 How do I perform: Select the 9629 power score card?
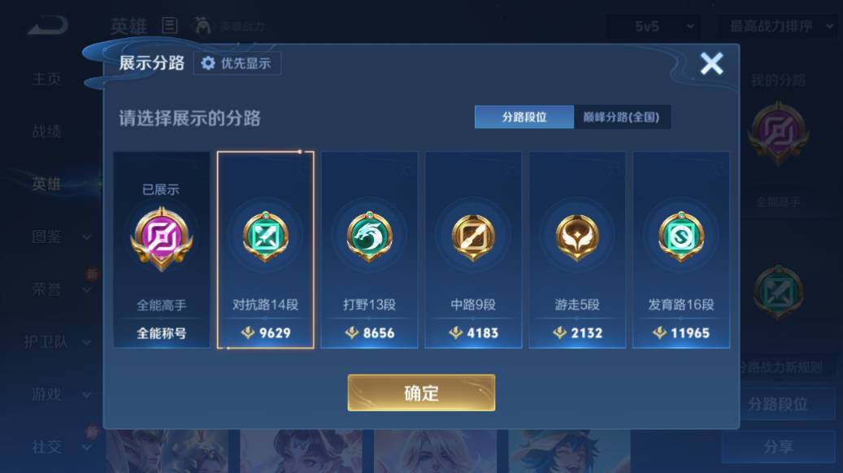point(266,250)
